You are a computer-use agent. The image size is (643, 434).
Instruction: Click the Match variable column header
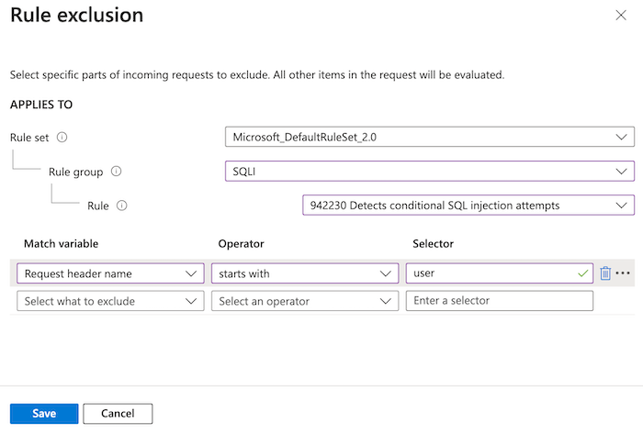tap(62, 244)
